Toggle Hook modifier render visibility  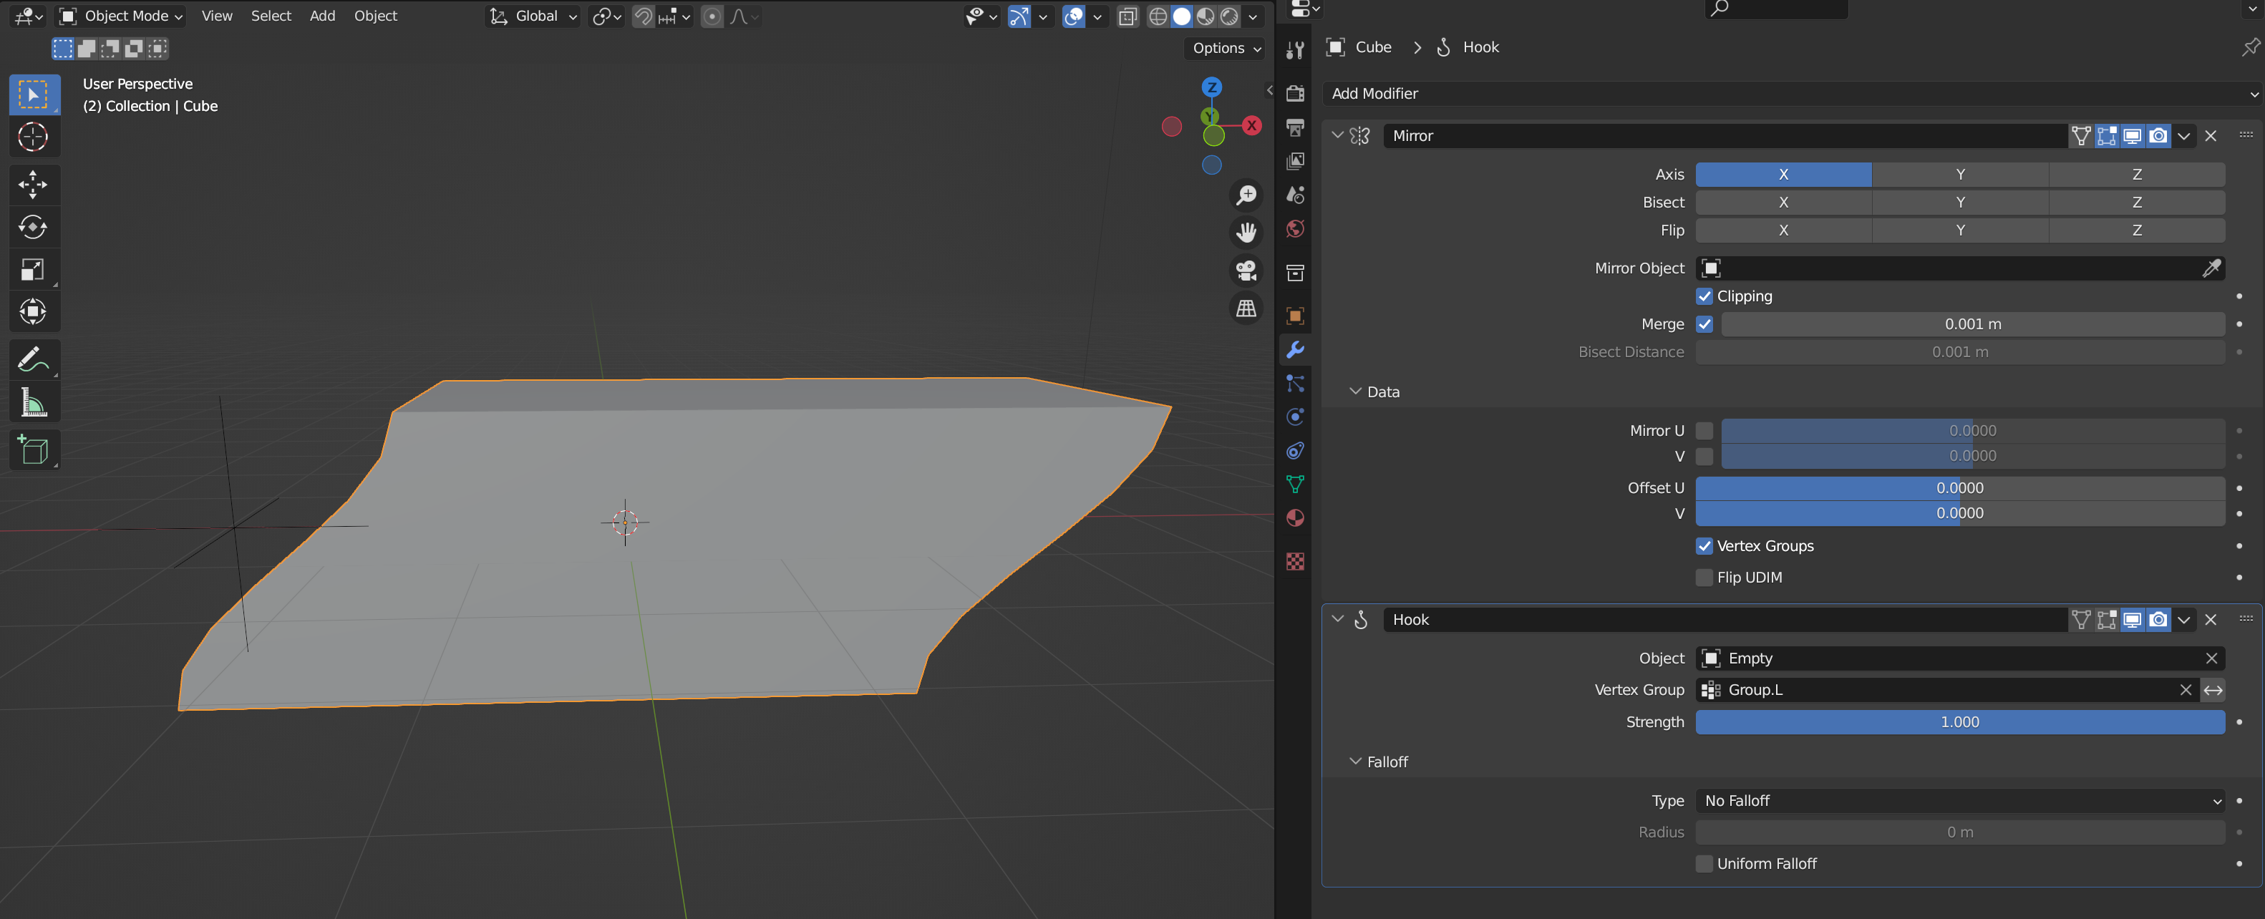(2158, 620)
